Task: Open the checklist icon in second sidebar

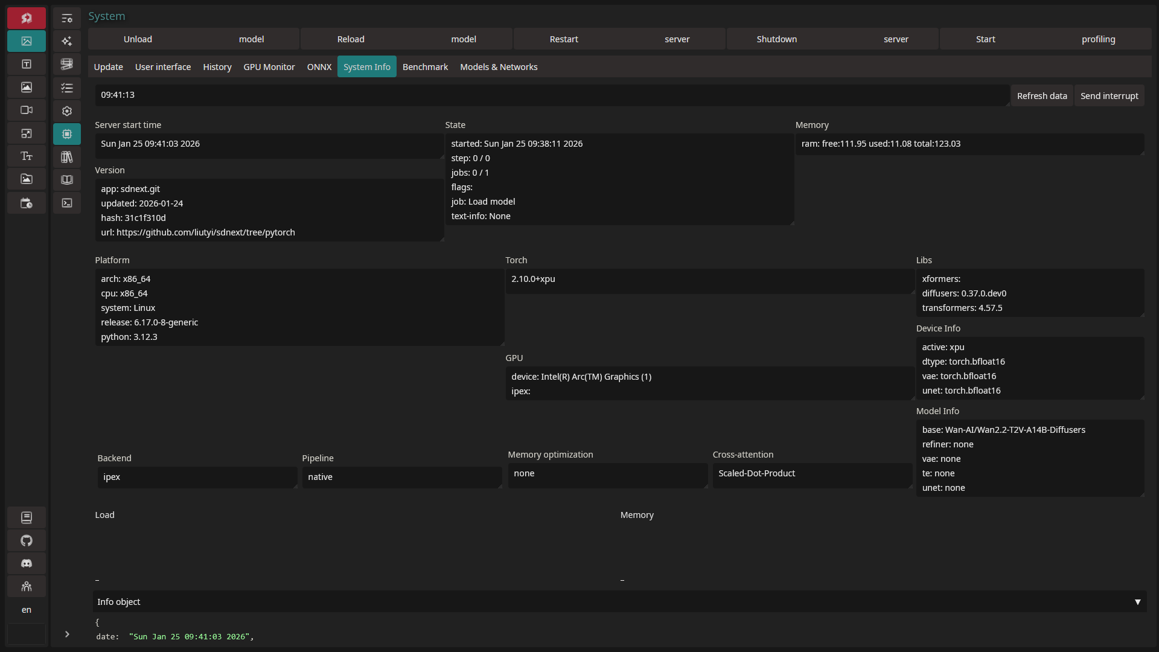Action: click(67, 88)
